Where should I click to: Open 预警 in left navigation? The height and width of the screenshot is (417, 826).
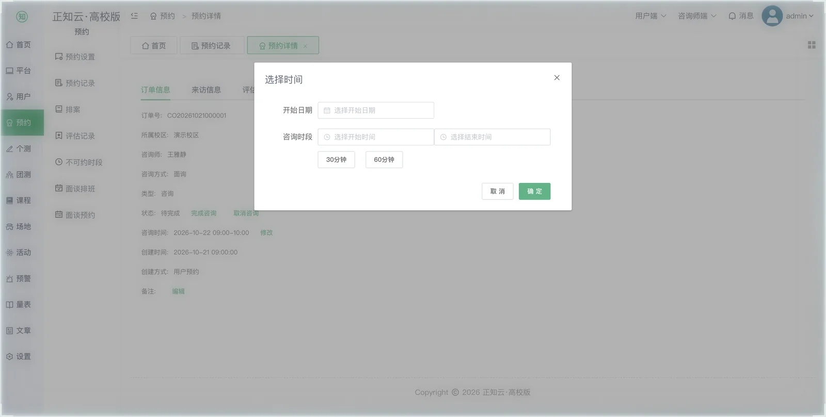(x=19, y=278)
